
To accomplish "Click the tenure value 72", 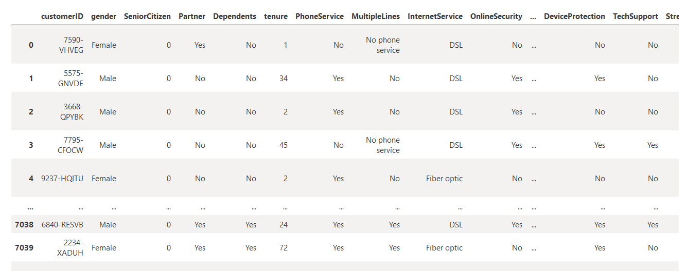I will tap(284, 248).
